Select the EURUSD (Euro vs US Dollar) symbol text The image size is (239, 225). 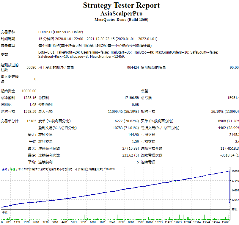point(60,32)
